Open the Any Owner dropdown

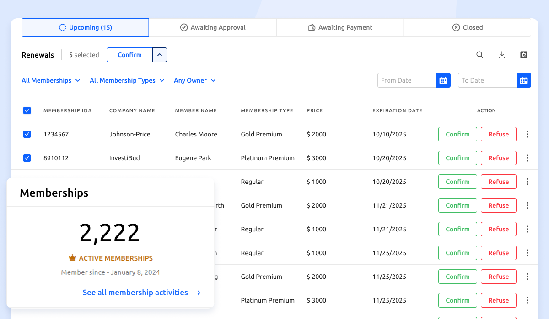click(x=195, y=80)
